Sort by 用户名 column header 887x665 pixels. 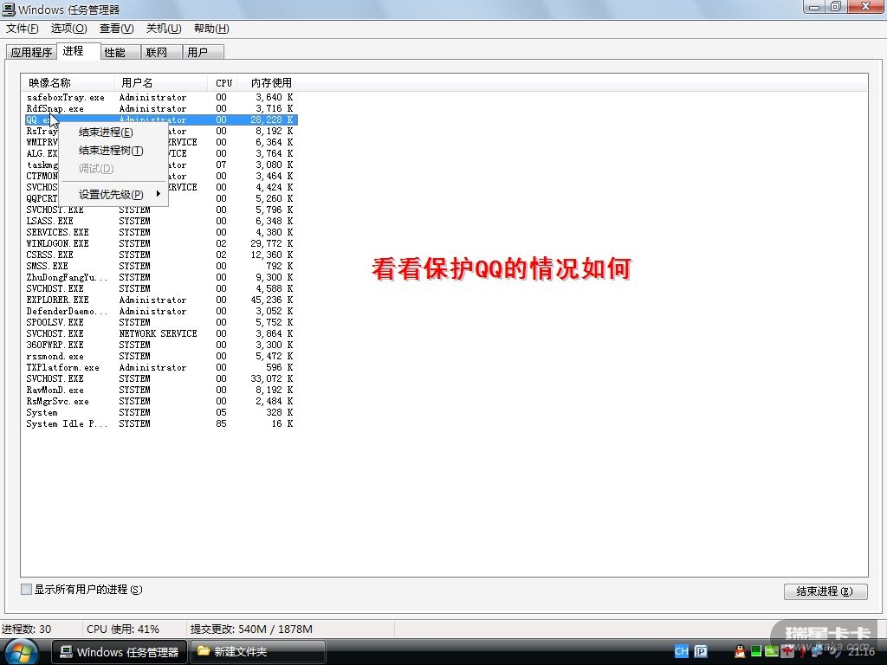[161, 82]
